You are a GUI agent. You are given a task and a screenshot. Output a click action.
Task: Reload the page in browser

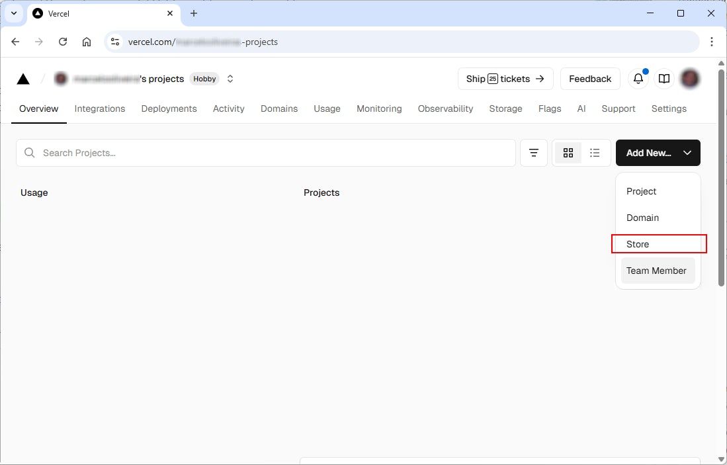(63, 42)
